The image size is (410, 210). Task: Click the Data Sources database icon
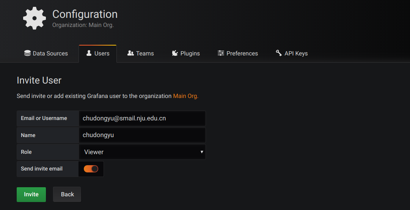(27, 54)
